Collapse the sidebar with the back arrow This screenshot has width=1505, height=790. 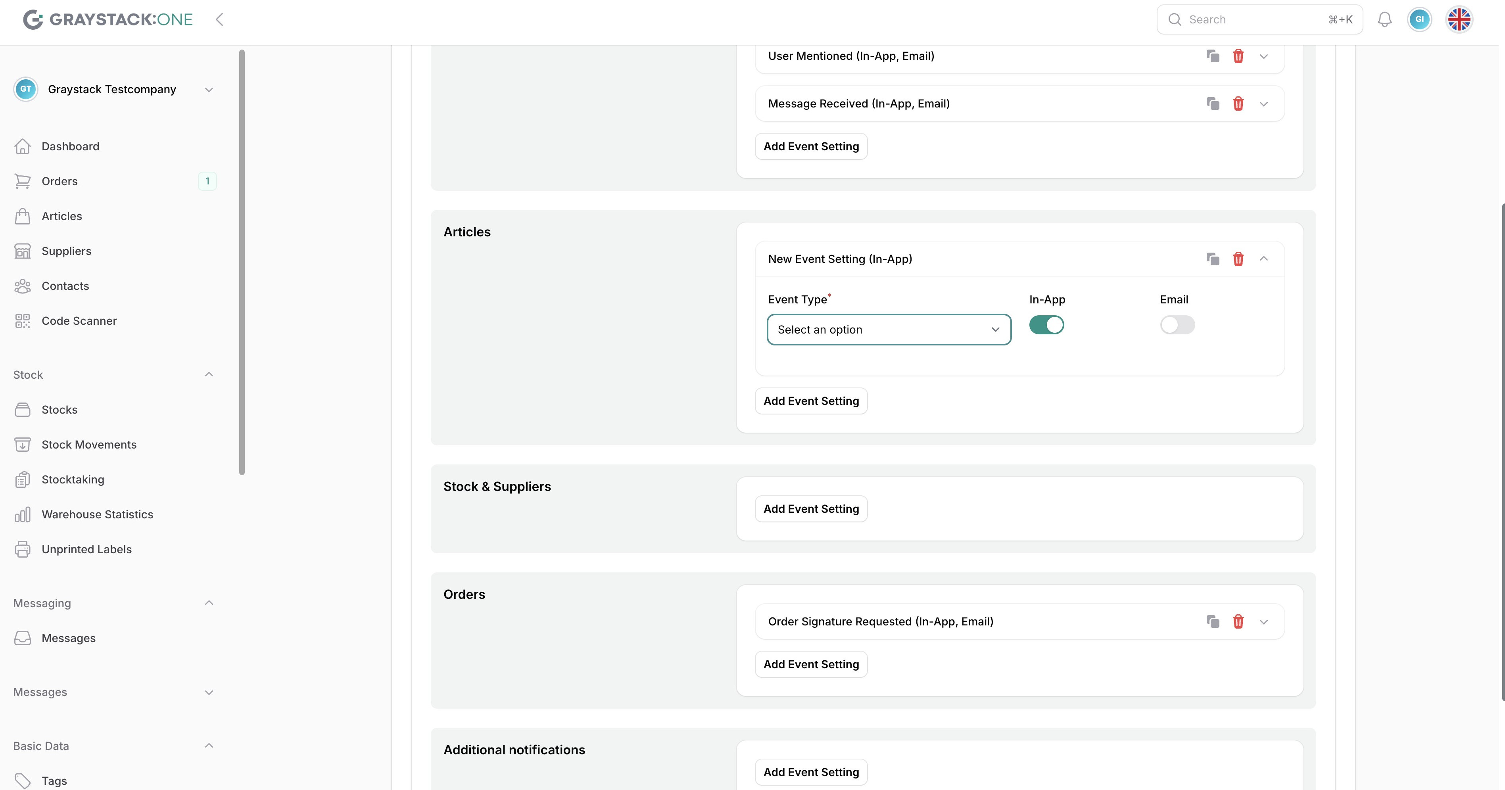pos(220,20)
